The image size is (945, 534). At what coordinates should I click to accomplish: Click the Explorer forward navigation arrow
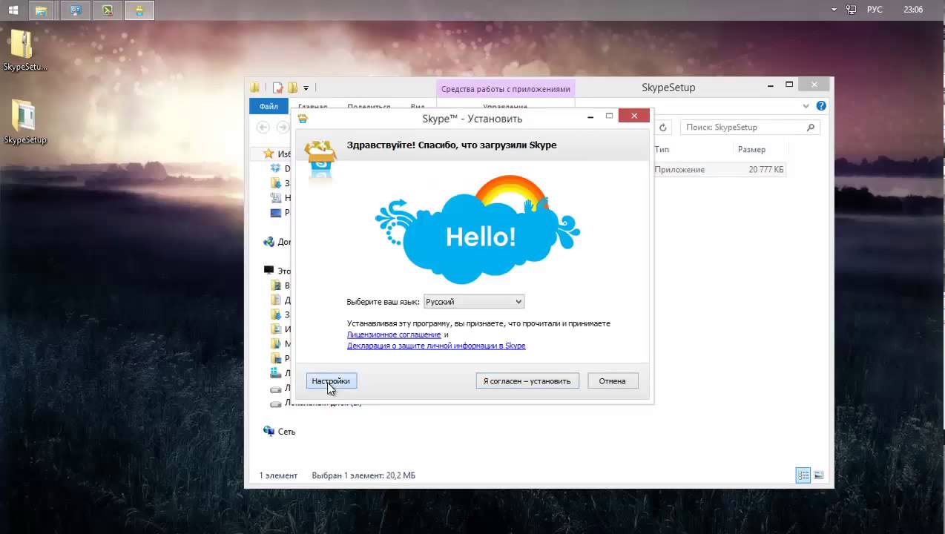click(282, 128)
